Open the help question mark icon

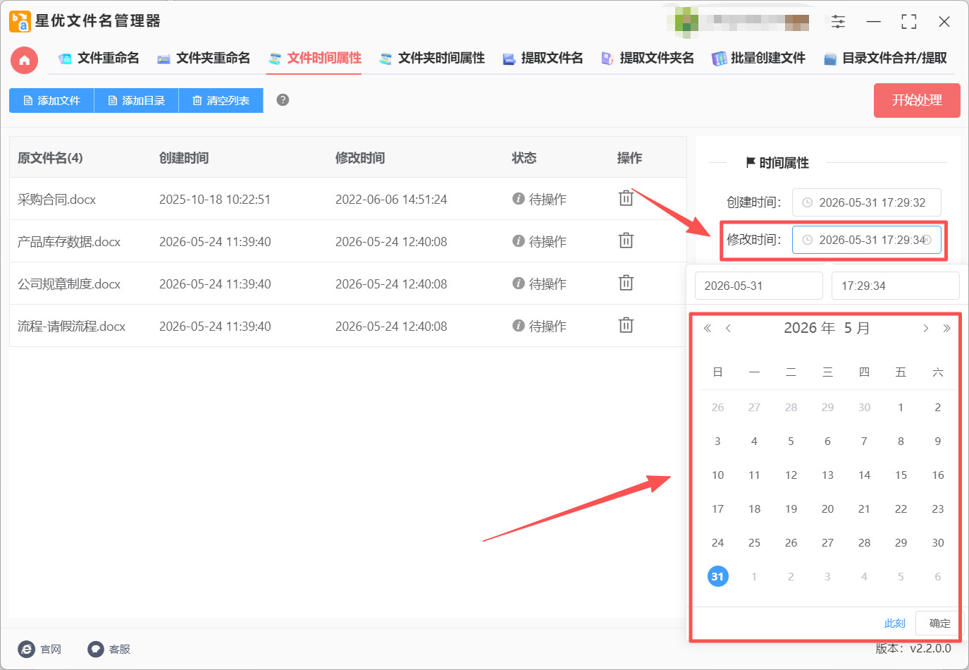coord(283,100)
